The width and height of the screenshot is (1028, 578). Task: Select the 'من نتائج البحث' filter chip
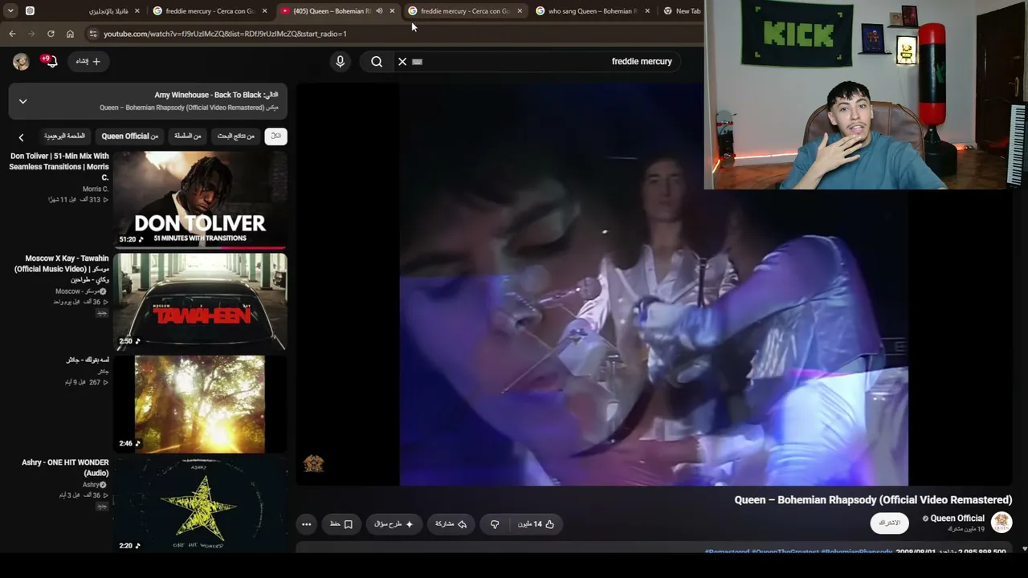click(236, 136)
